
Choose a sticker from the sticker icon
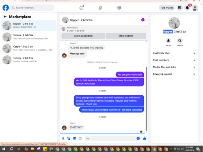(75, 139)
